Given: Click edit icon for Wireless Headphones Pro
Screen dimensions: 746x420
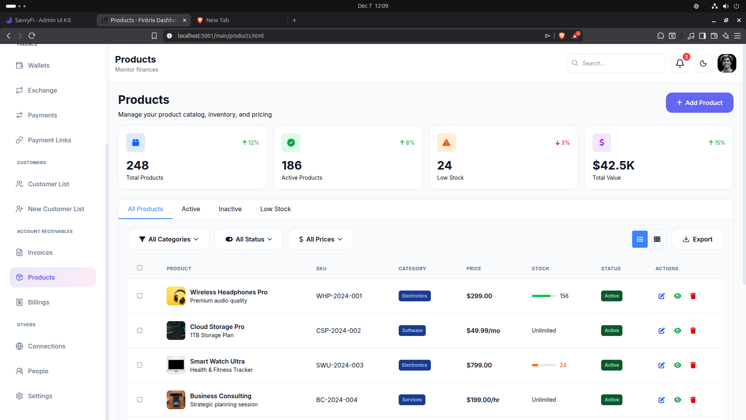Looking at the screenshot, I should 661,296.
